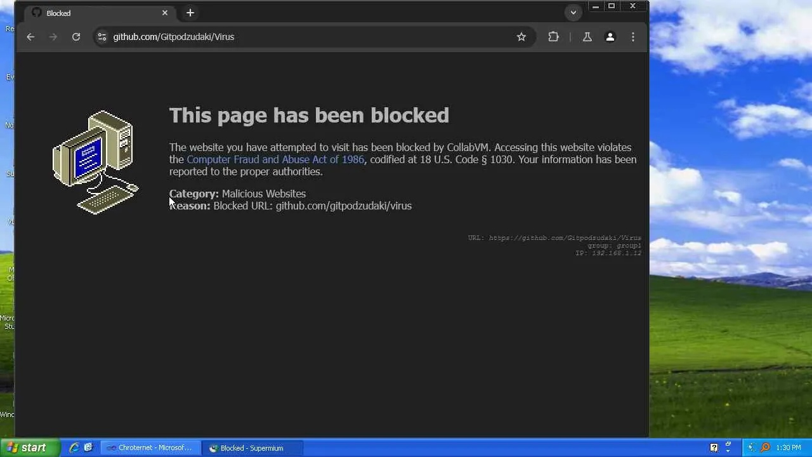Select the Blocked tab
Image resolution: width=812 pixels, height=457 pixels.
point(100,13)
